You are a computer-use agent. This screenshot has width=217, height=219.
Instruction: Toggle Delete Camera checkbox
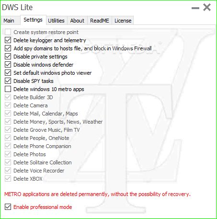tap(8, 105)
